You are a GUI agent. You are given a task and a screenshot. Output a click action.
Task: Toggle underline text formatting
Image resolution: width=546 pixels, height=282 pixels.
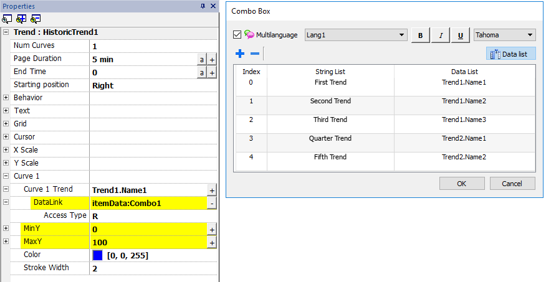pos(460,35)
